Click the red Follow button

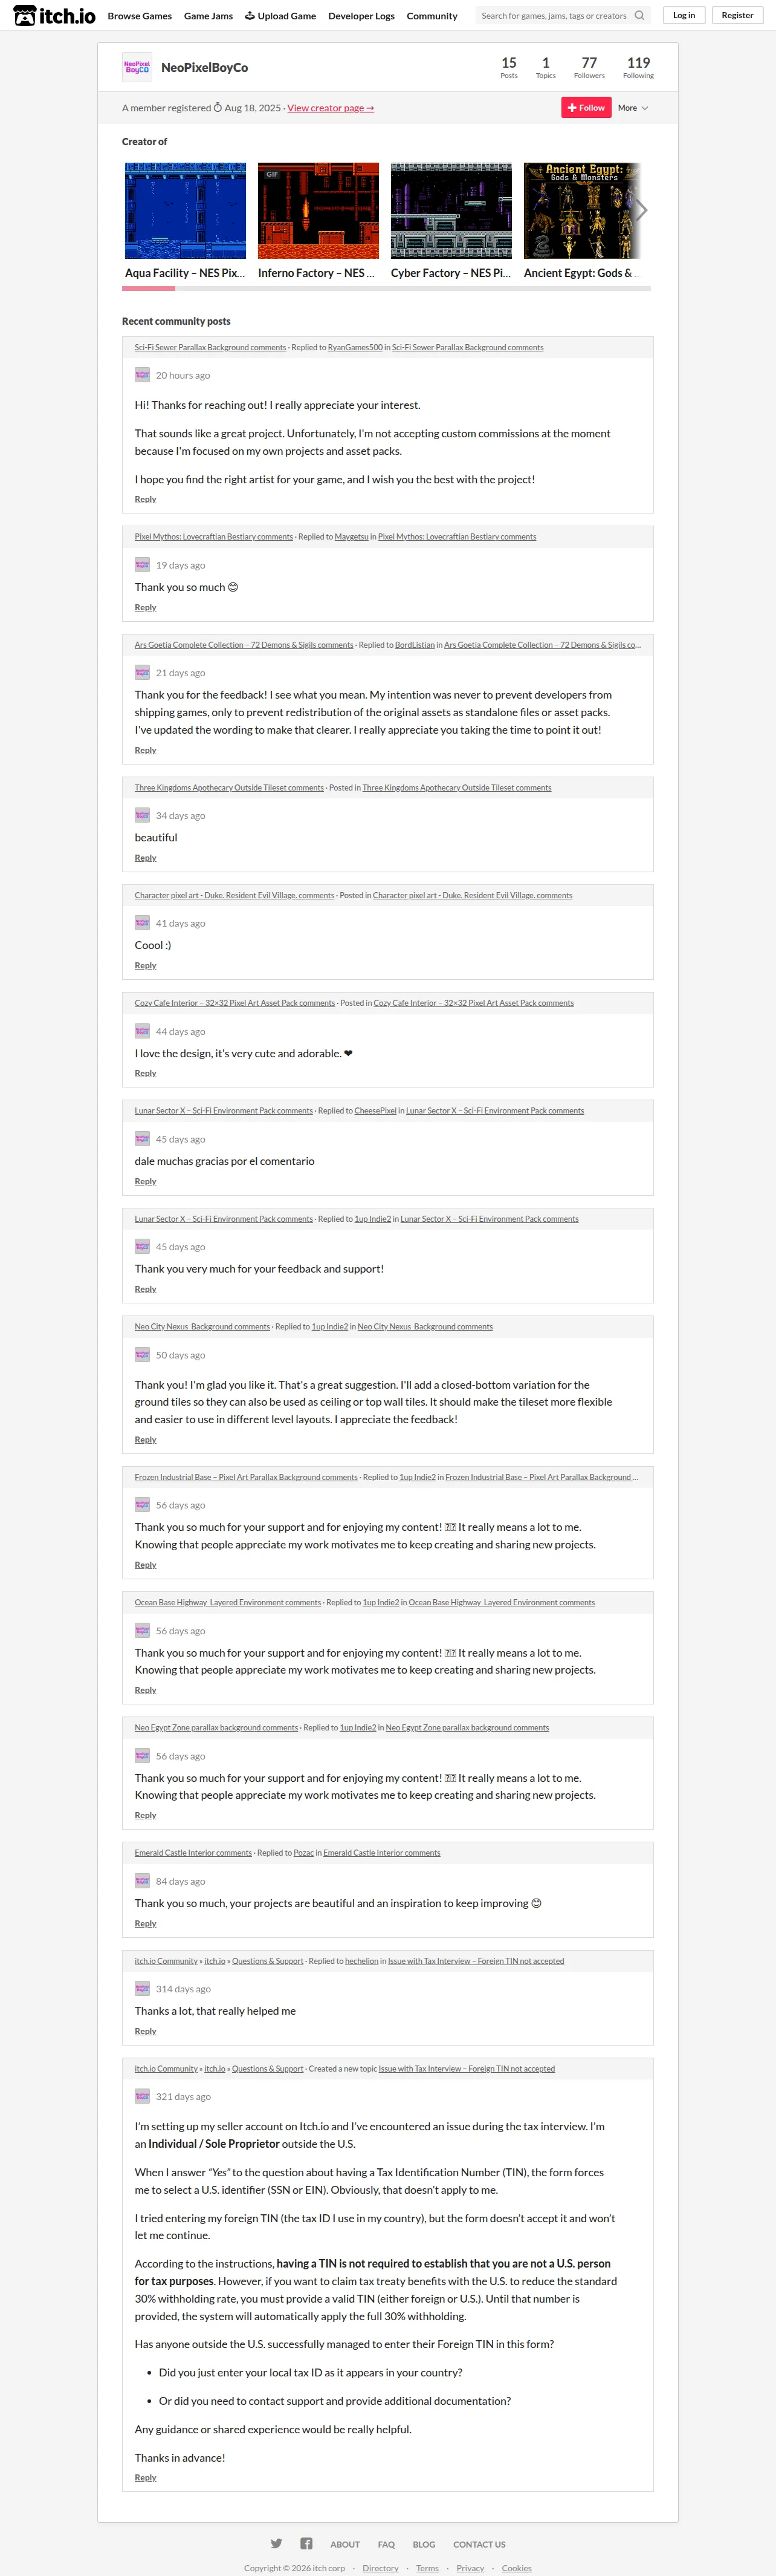(x=586, y=108)
